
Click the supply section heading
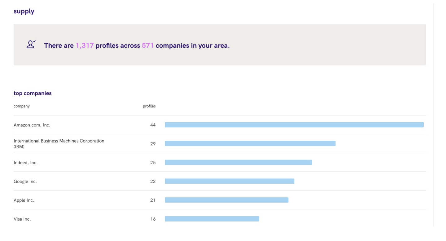pos(24,11)
